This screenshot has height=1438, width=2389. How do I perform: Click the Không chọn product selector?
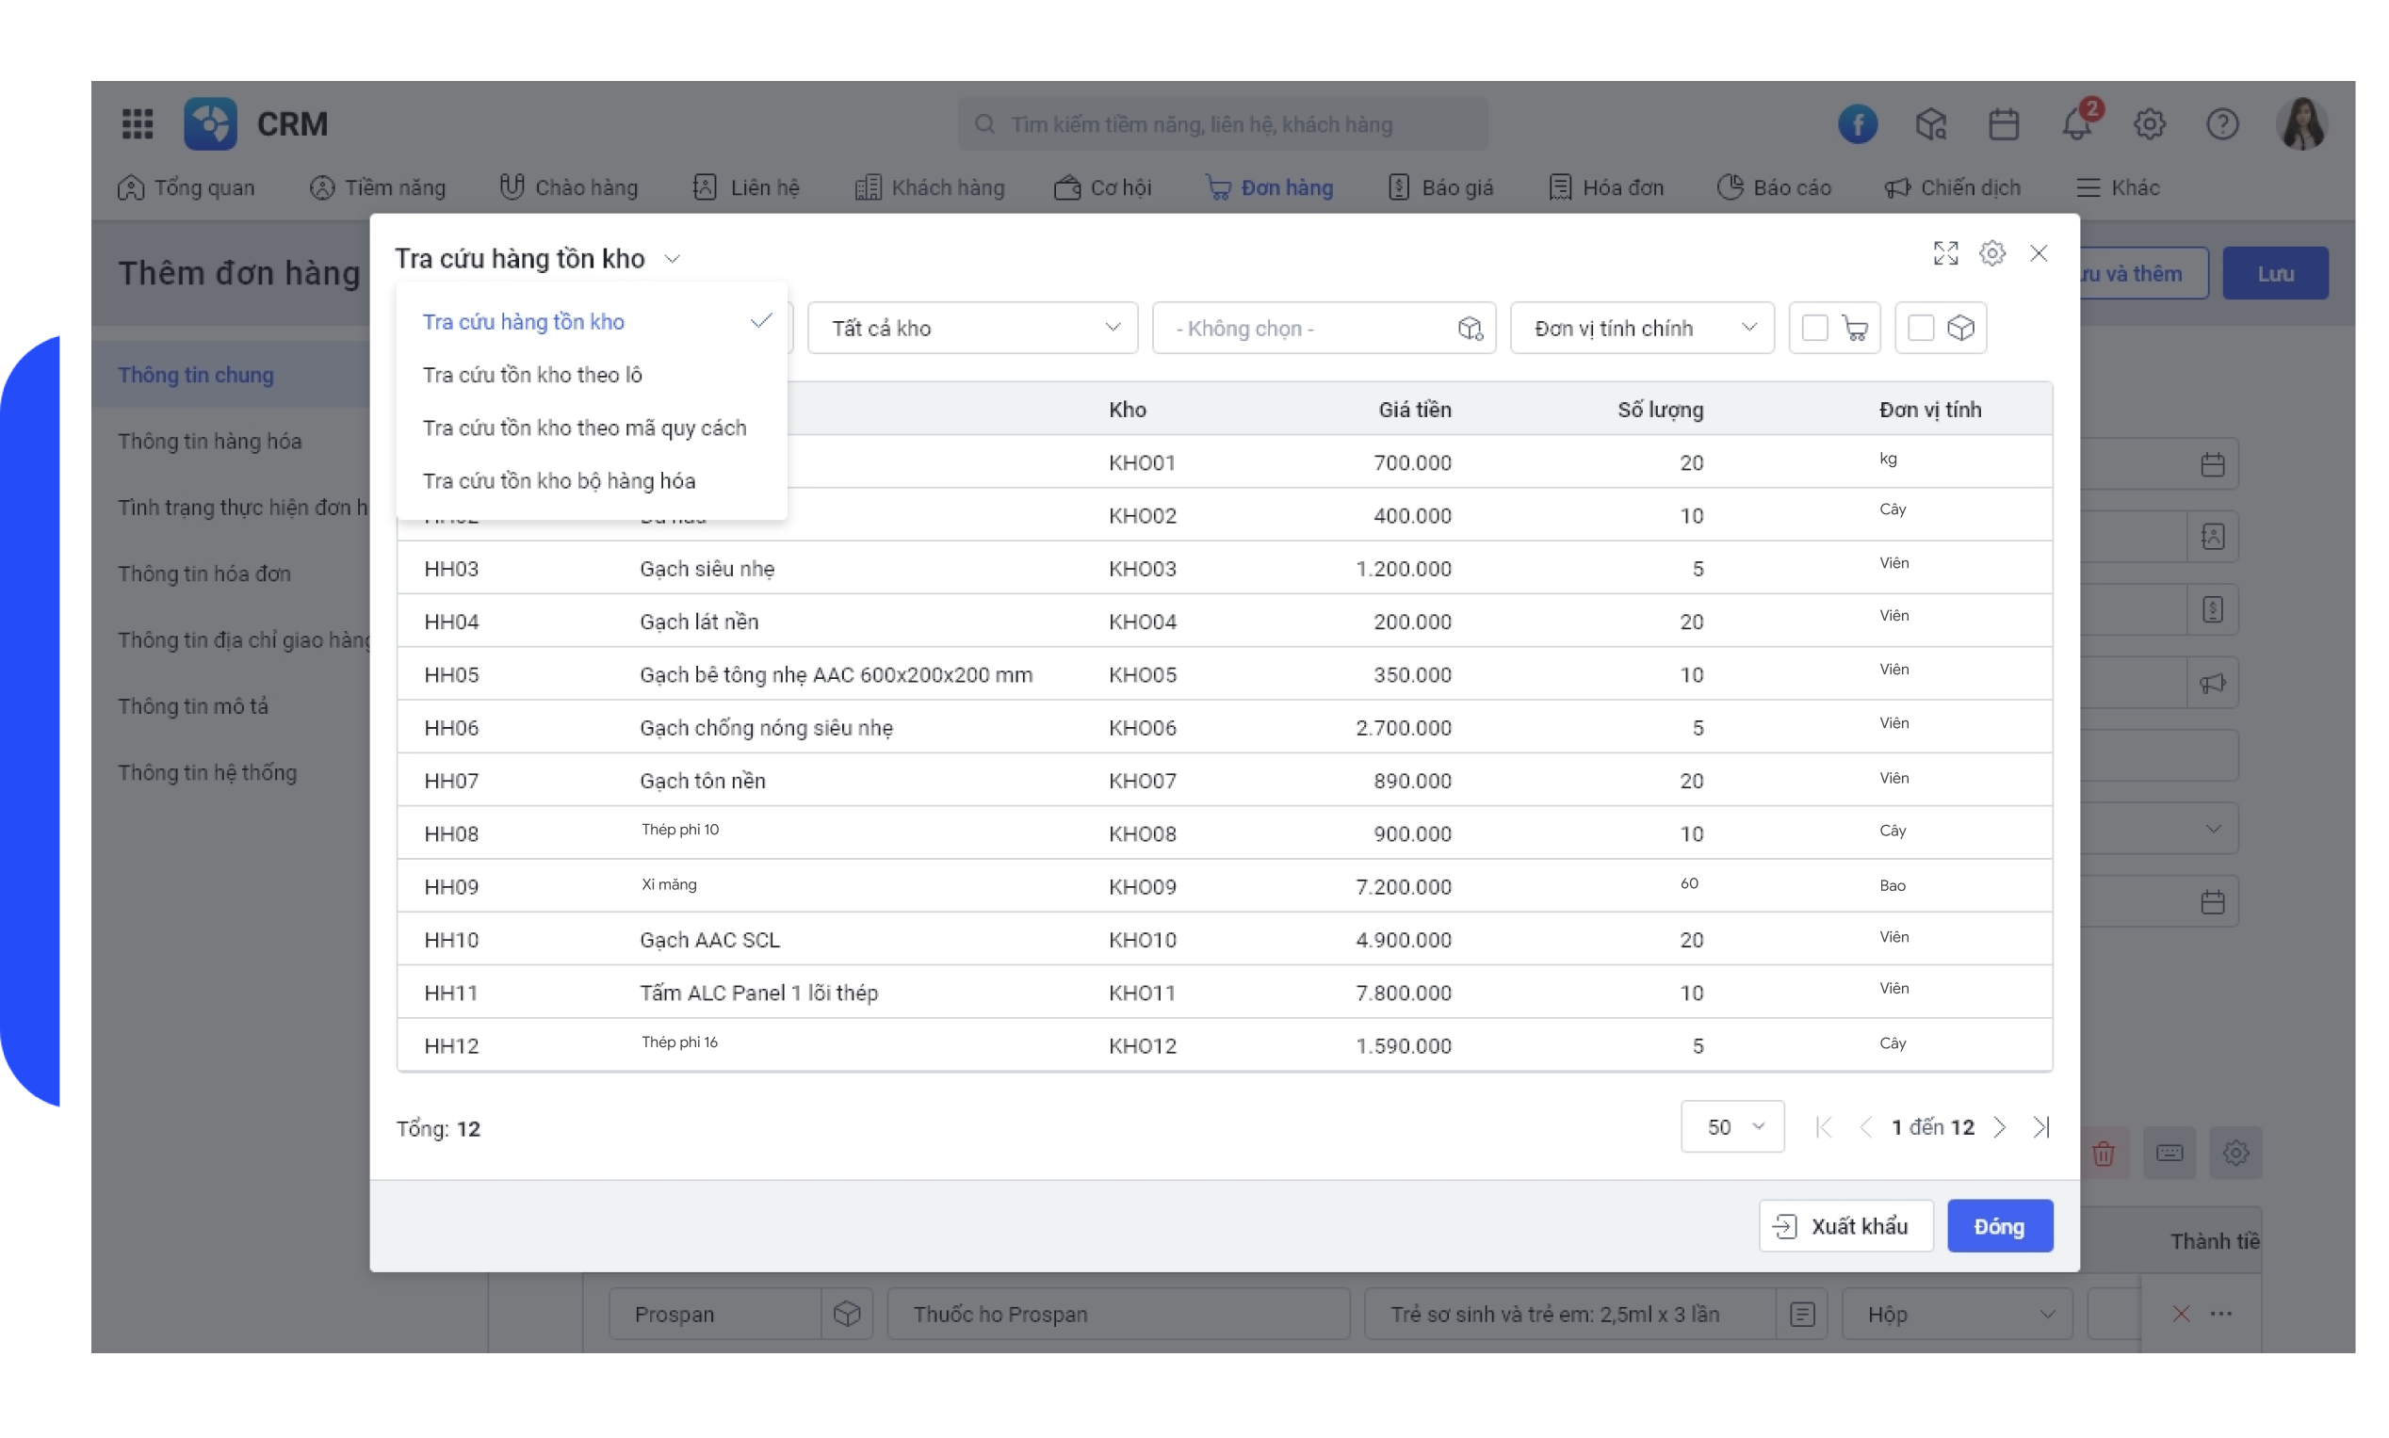[1323, 328]
